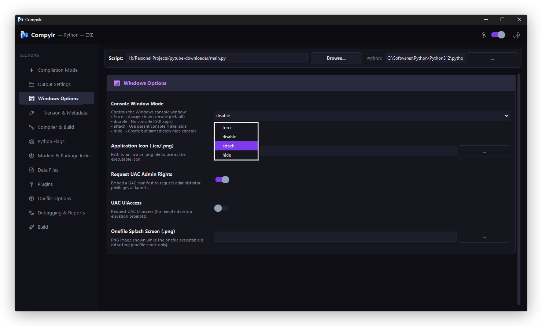Go to the Compiler & Build section
Screen dimensions: 542x326
[56, 127]
